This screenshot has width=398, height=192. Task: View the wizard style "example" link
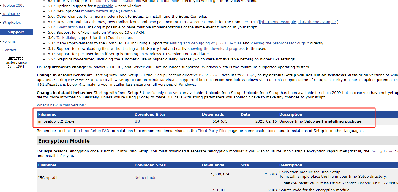128,11
